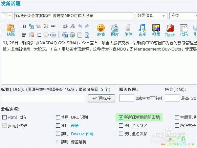Check the 主题置顶 checkbox
197x148 pixels.
(177, 117)
